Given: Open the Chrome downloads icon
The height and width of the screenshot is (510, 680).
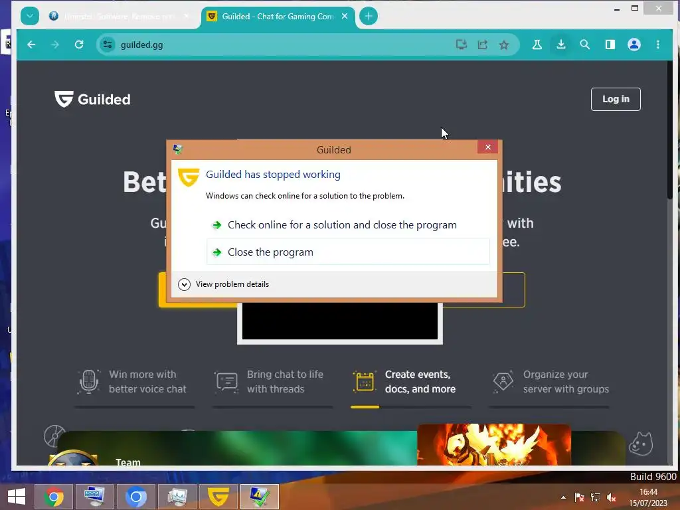Looking at the screenshot, I should point(560,44).
